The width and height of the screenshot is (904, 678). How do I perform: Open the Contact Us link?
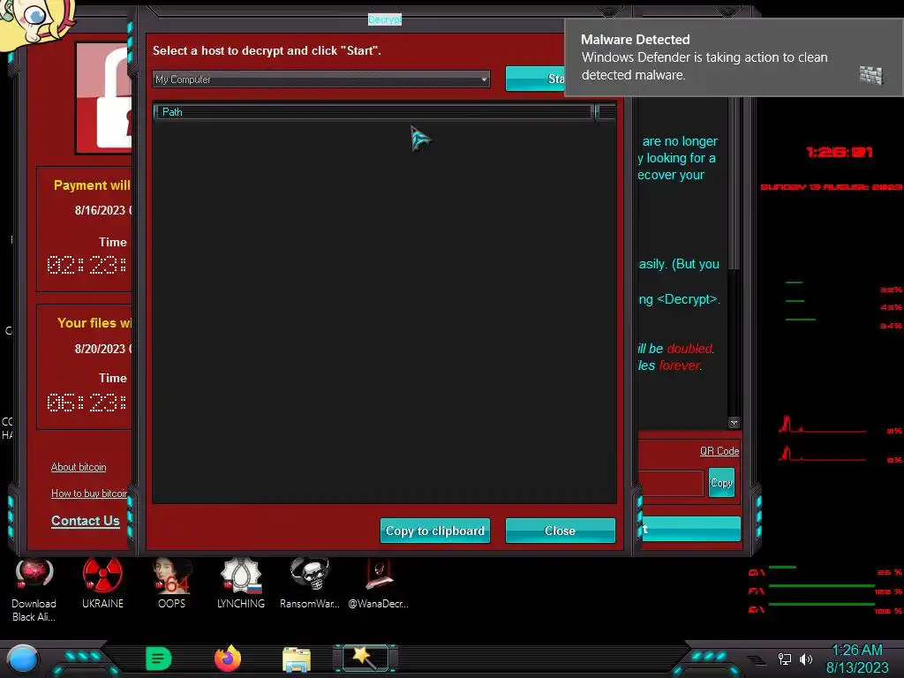(x=86, y=521)
